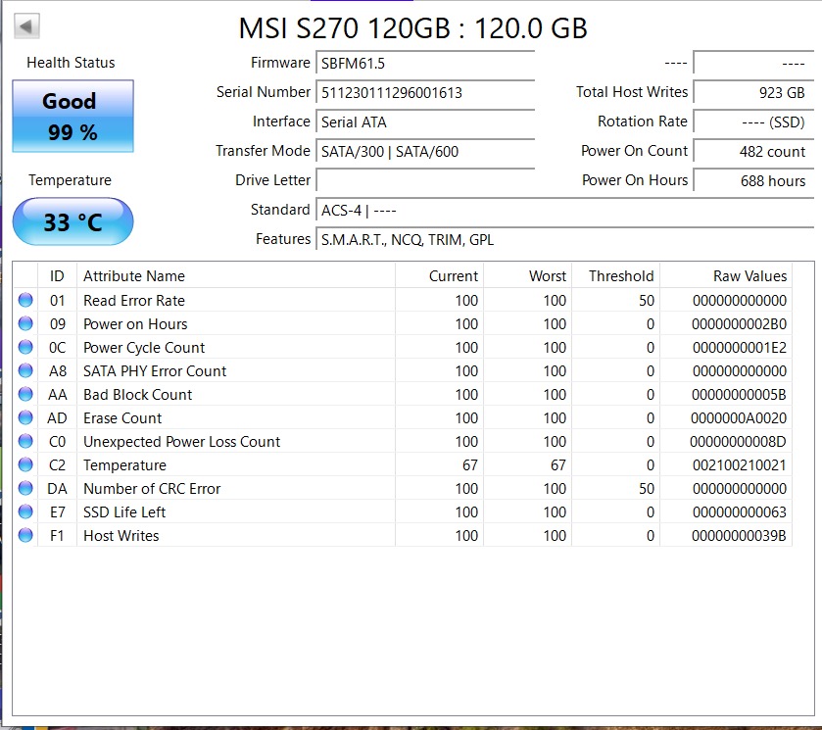Click the Standard field showing ACS-4
This screenshot has width=822, height=730.
pos(564,210)
